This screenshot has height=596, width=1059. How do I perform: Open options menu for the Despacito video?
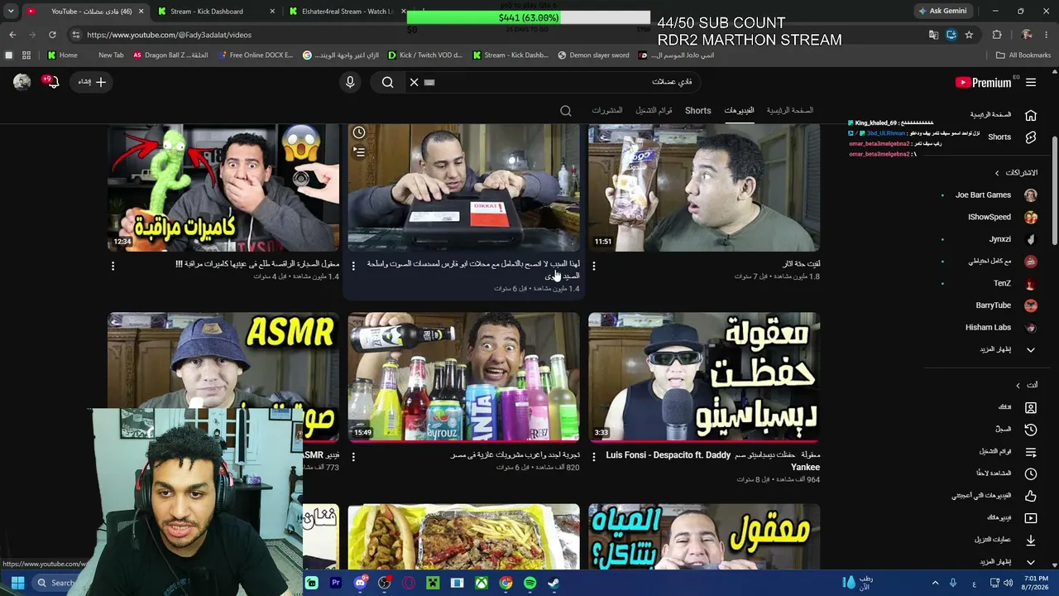[594, 457]
